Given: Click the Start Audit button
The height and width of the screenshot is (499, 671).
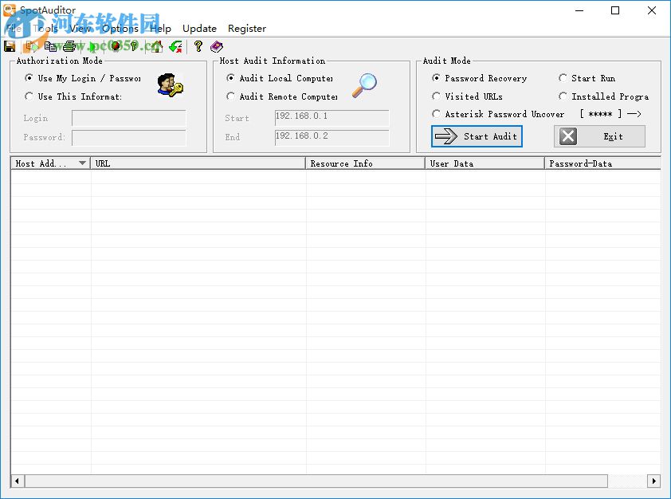Looking at the screenshot, I should 476,136.
